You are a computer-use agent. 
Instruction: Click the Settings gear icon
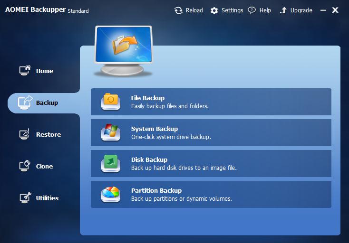pos(214,10)
